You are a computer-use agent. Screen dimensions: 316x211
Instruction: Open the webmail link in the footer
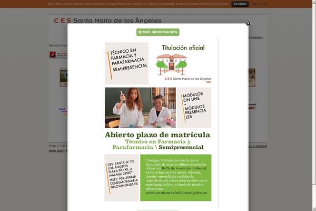(258, 146)
